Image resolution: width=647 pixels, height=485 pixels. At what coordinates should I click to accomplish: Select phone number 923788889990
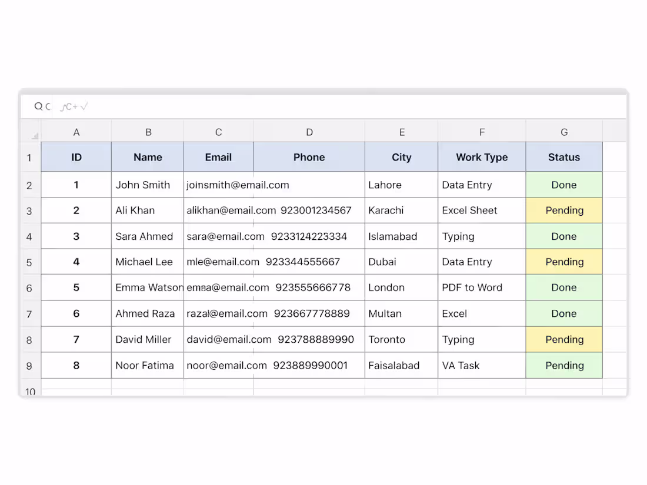tap(316, 339)
